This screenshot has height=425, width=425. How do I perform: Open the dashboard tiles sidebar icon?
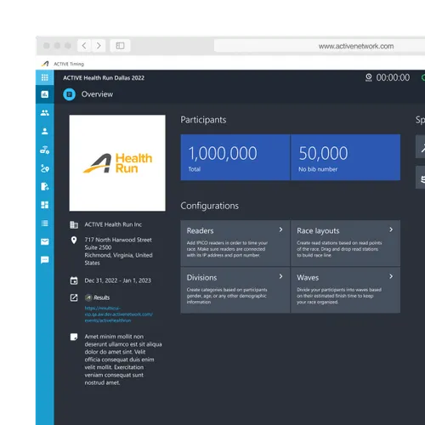(45, 205)
